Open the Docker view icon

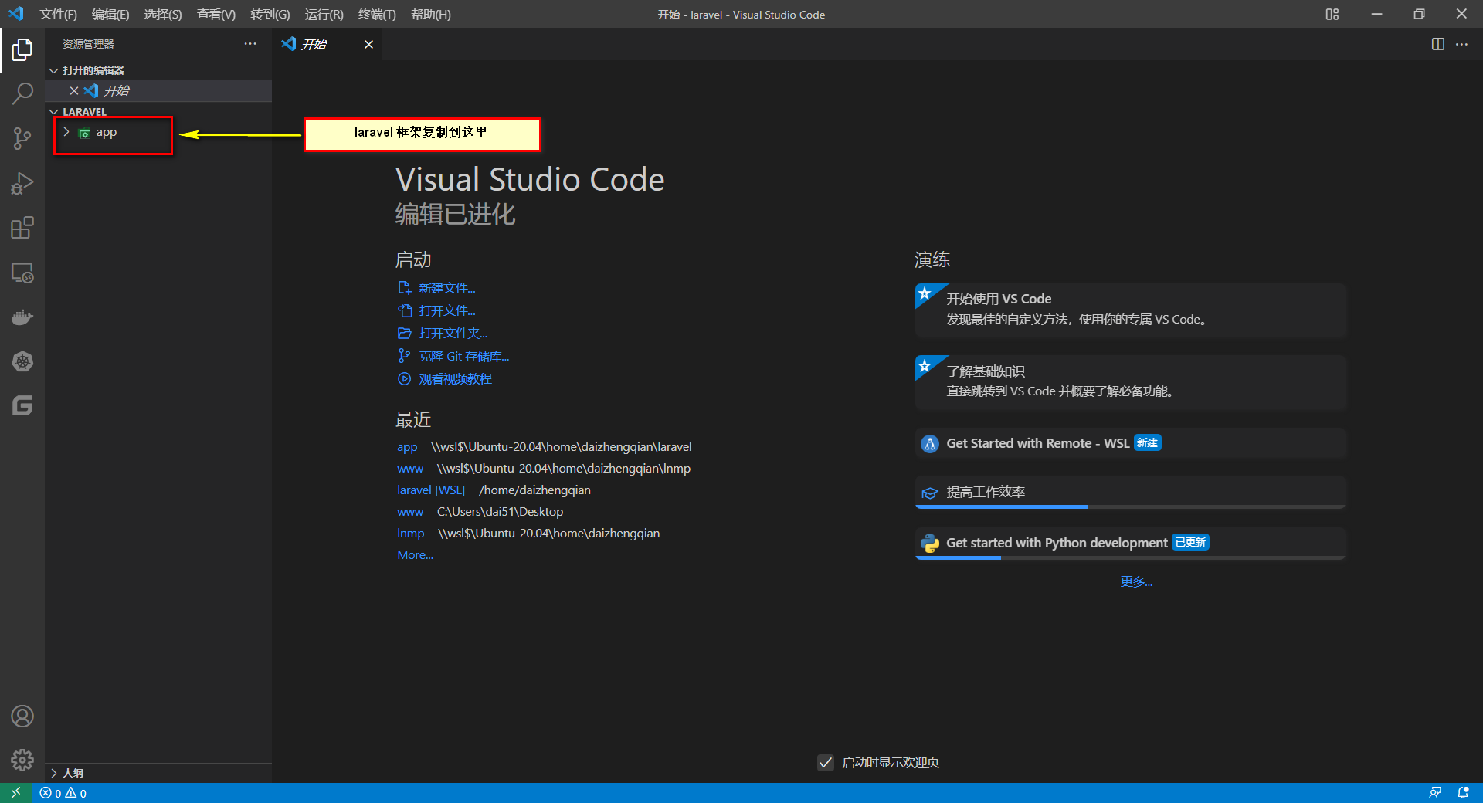click(x=22, y=317)
